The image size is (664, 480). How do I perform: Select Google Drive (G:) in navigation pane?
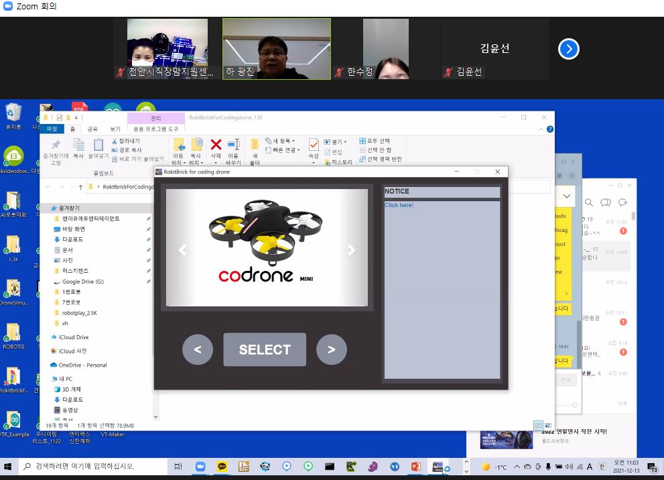coord(82,282)
